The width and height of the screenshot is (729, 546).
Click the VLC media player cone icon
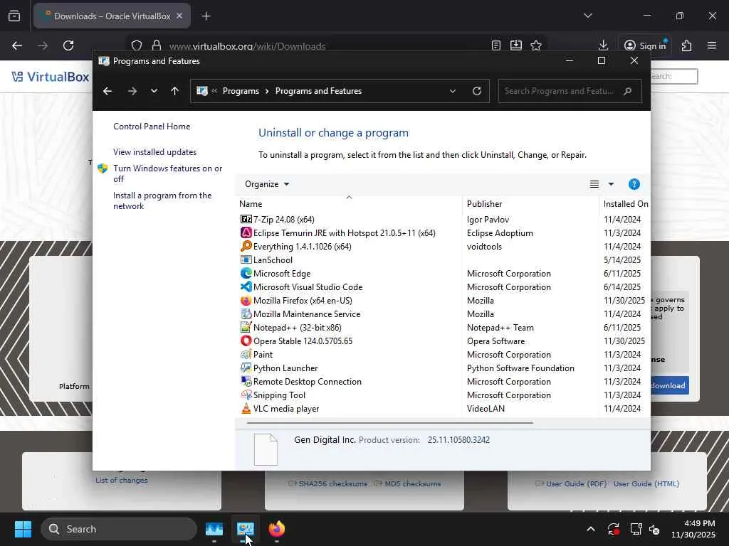point(246,408)
